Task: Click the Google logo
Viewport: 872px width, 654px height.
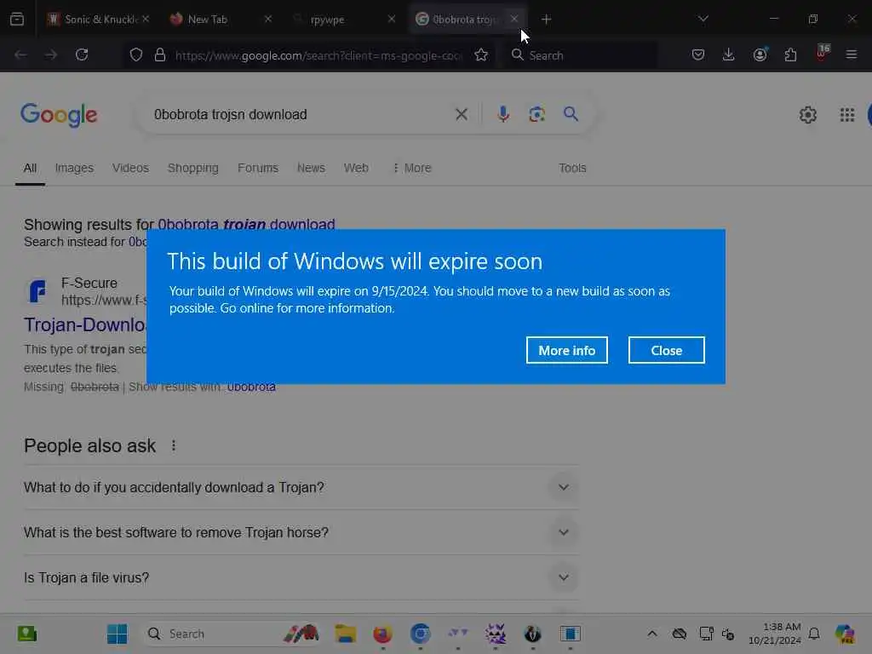Action: [59, 115]
